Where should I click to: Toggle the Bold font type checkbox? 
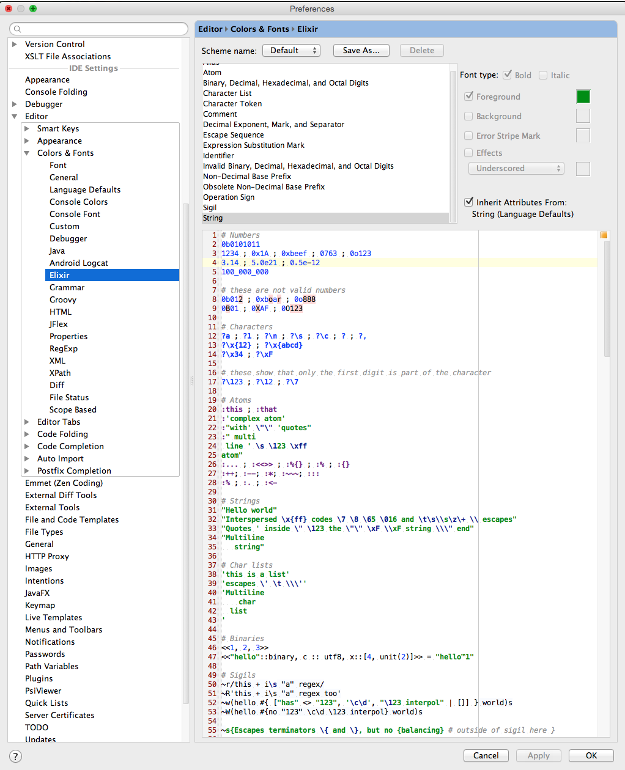coord(508,75)
